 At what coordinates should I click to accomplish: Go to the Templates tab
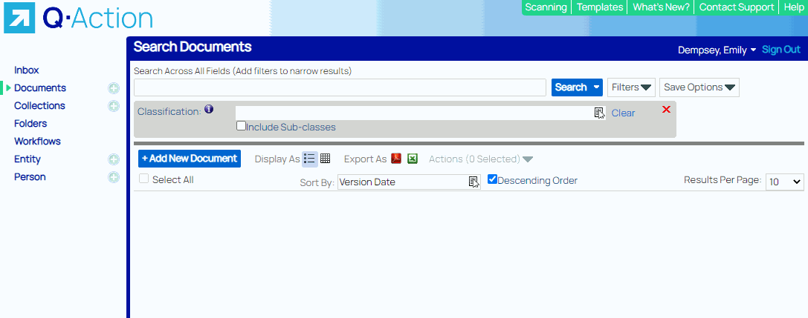(x=600, y=7)
